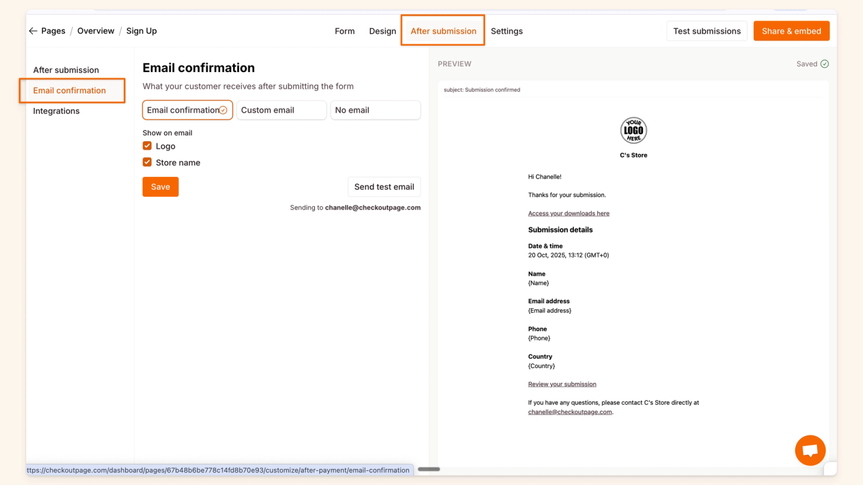This screenshot has width=863, height=485.
Task: Click the Hi Chanelle! greeting text
Action: (545, 177)
